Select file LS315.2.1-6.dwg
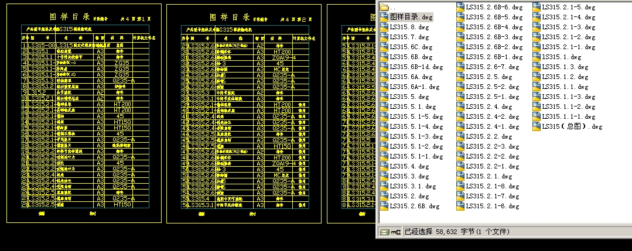The image size is (632, 251). pyautogui.click(x=488, y=206)
